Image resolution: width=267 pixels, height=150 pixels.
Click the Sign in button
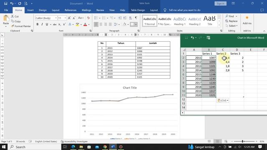(220, 3)
